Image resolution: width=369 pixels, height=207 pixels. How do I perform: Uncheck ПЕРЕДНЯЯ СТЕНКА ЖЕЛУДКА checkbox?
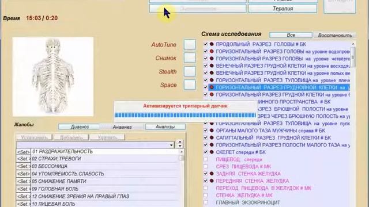206,181
